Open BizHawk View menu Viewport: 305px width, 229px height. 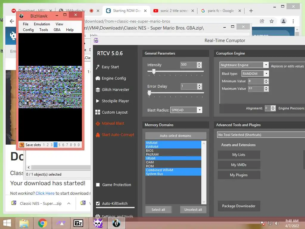59,24
